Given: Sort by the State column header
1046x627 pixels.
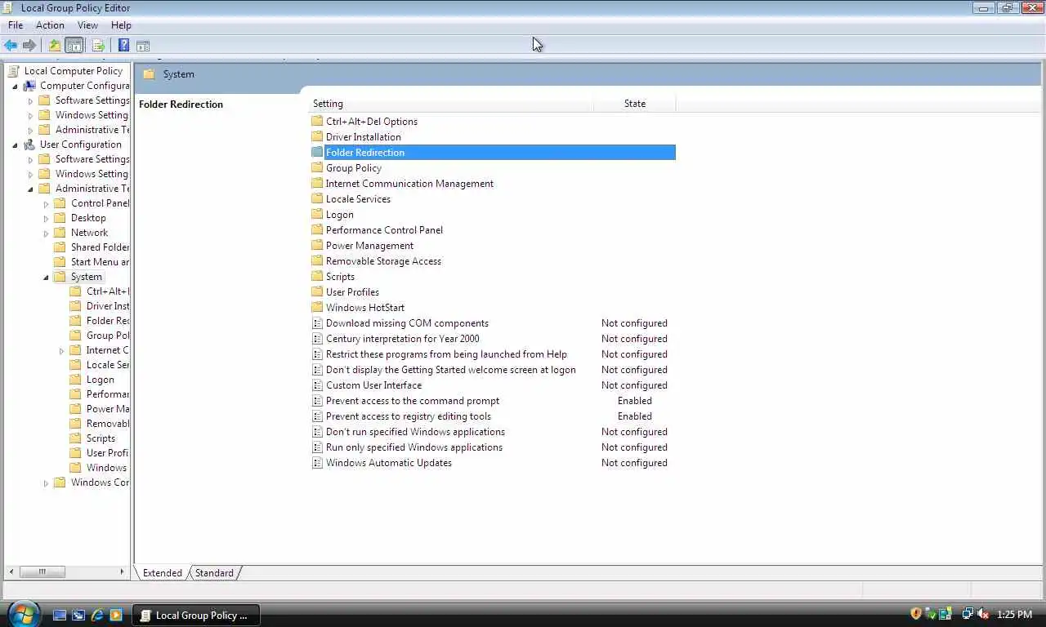Looking at the screenshot, I should [635, 104].
